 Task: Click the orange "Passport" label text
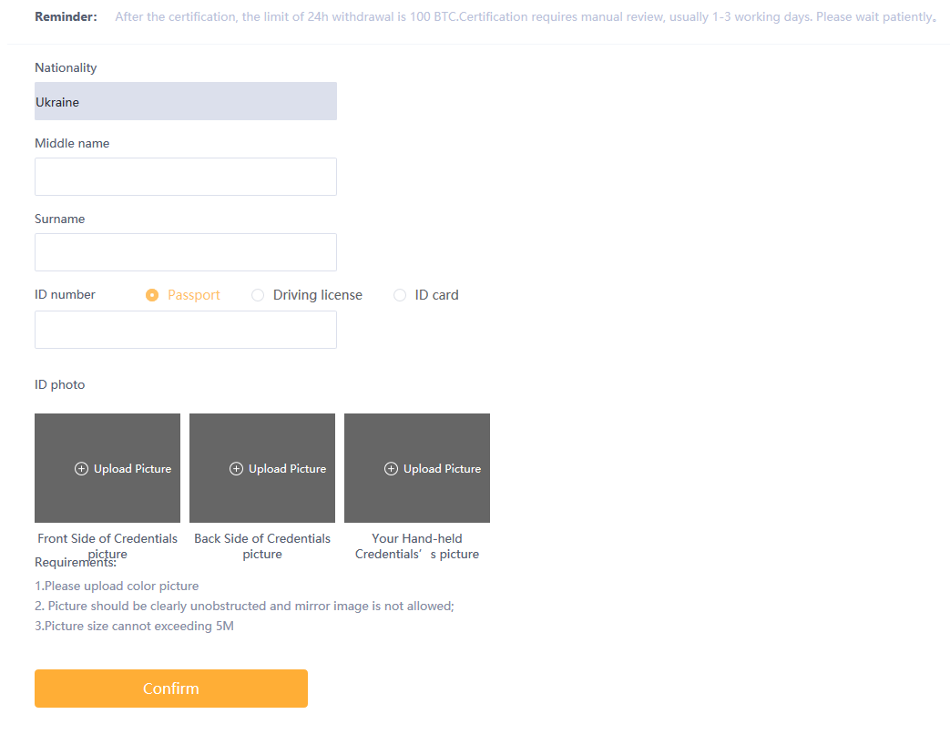point(193,295)
